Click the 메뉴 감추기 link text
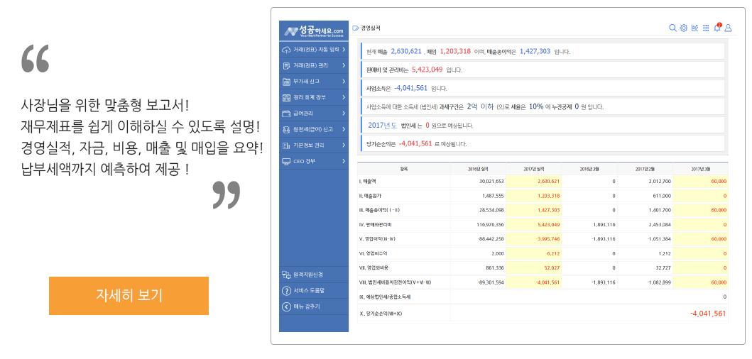Viewport: 752px width, 359px height. point(307,306)
